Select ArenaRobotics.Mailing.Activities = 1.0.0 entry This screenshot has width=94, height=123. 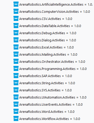[x=48, y=55]
